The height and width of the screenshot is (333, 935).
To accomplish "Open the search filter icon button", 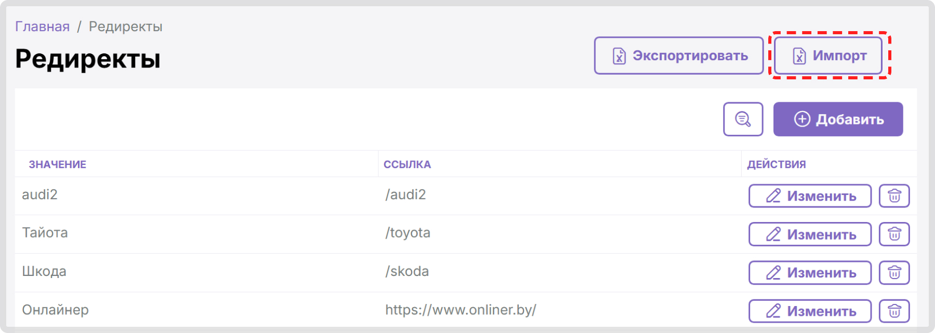I will point(743,119).
